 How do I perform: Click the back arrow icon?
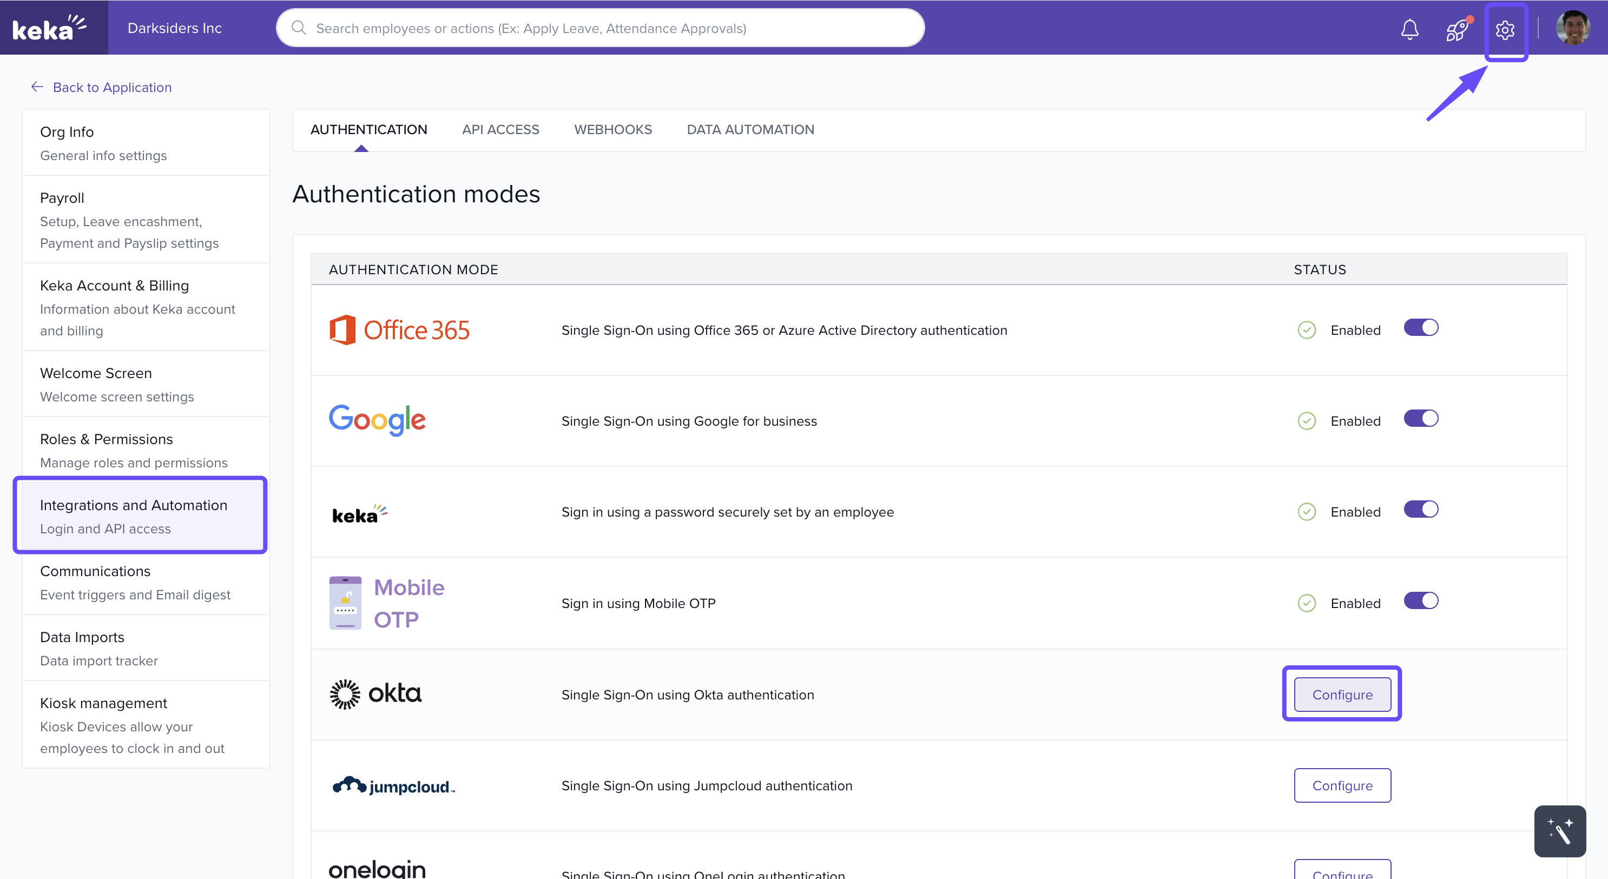pyautogui.click(x=37, y=87)
